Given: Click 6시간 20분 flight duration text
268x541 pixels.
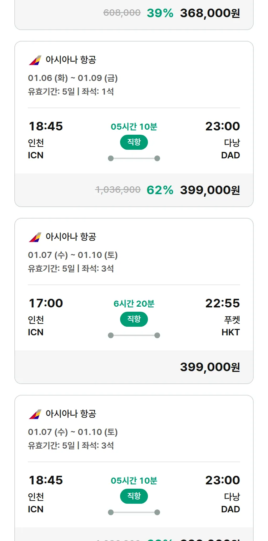Looking at the screenshot, I should (x=134, y=304).
